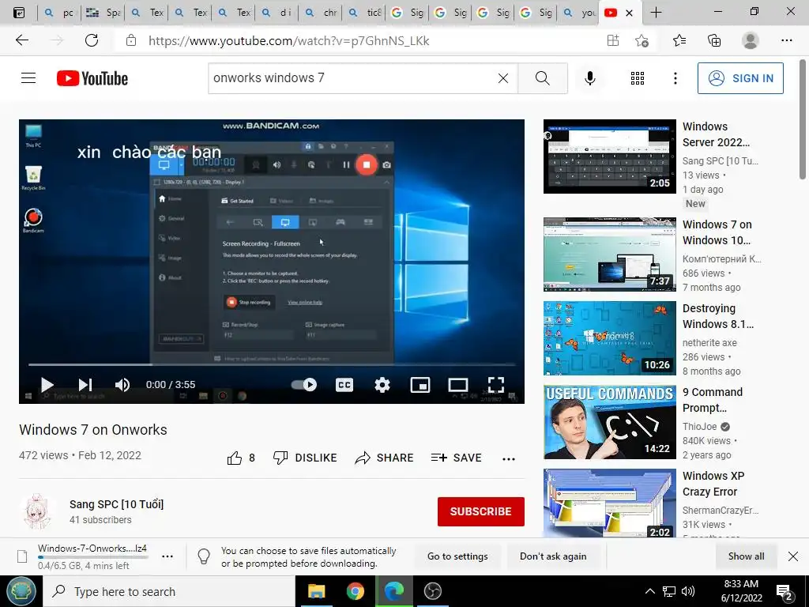Switch to the 'tic8' search tab
809x607 pixels.
363,13
